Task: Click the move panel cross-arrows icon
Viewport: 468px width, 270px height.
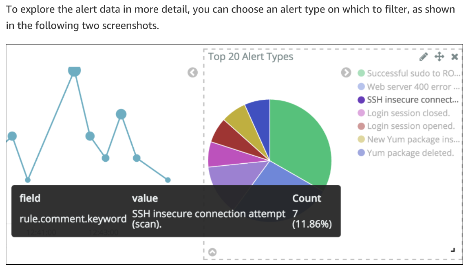Action: (x=439, y=57)
